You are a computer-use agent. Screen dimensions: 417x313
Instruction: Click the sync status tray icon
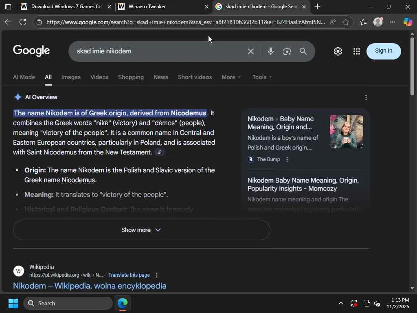(x=353, y=303)
